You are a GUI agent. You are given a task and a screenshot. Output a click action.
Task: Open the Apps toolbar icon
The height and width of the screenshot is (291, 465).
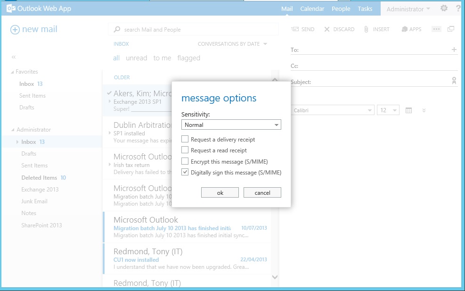(404, 29)
